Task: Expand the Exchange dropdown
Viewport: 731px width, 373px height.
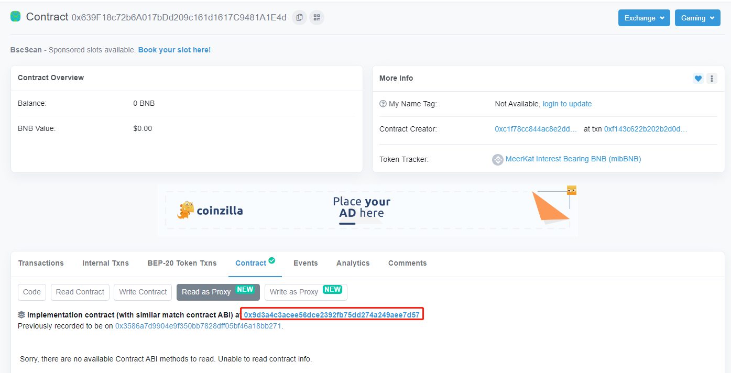Action: click(x=644, y=18)
